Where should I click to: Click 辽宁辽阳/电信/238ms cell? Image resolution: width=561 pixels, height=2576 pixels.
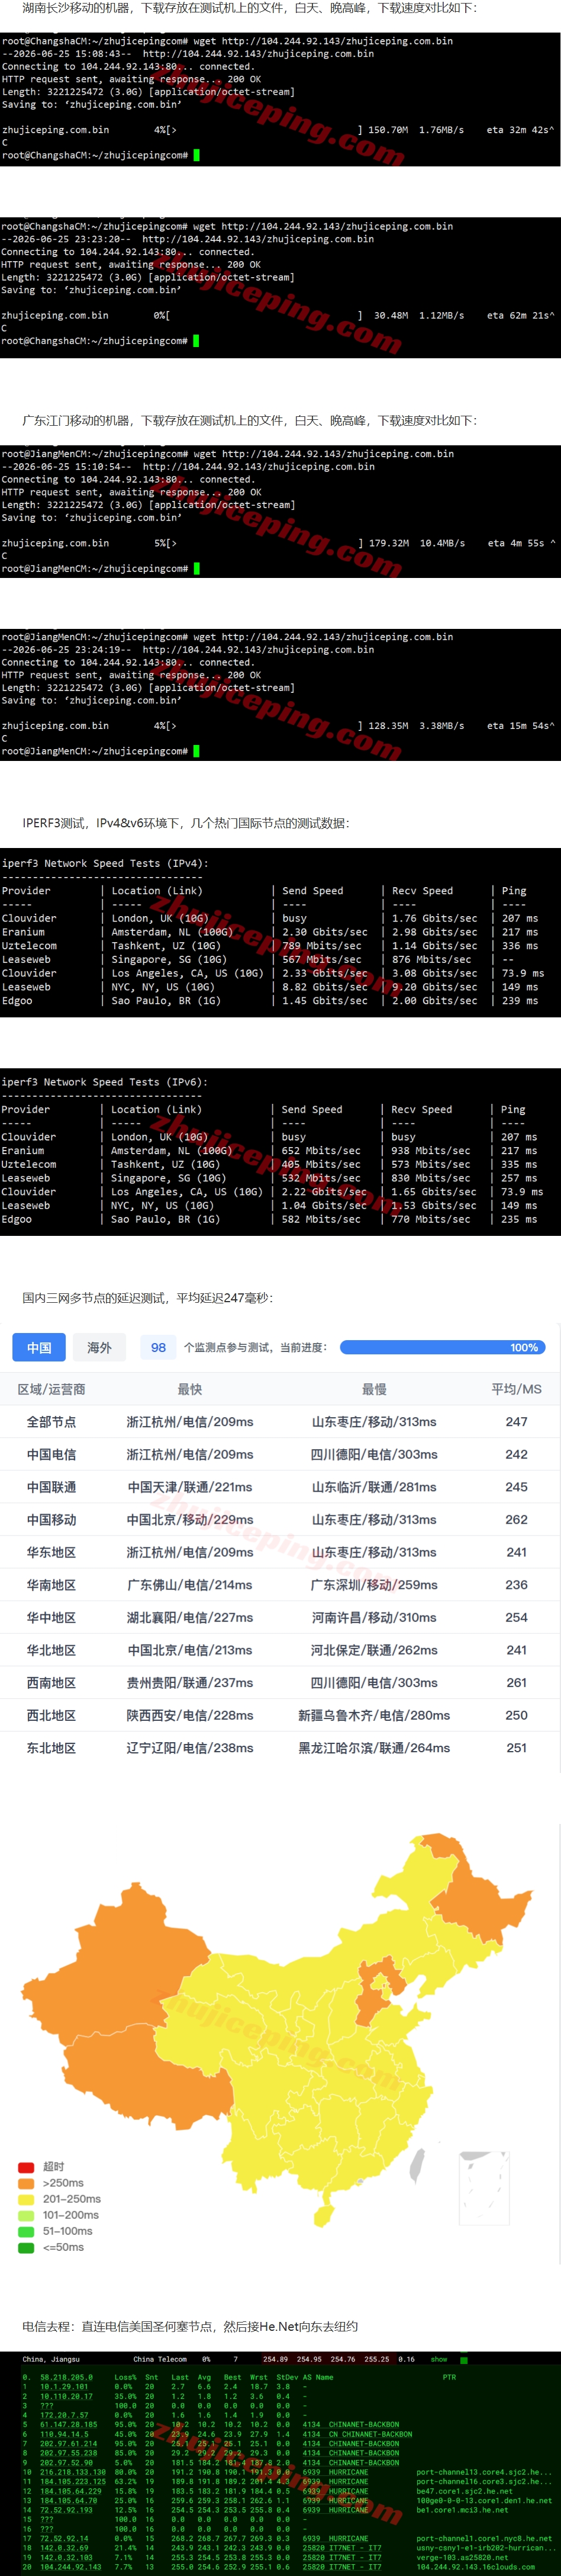(x=190, y=1748)
